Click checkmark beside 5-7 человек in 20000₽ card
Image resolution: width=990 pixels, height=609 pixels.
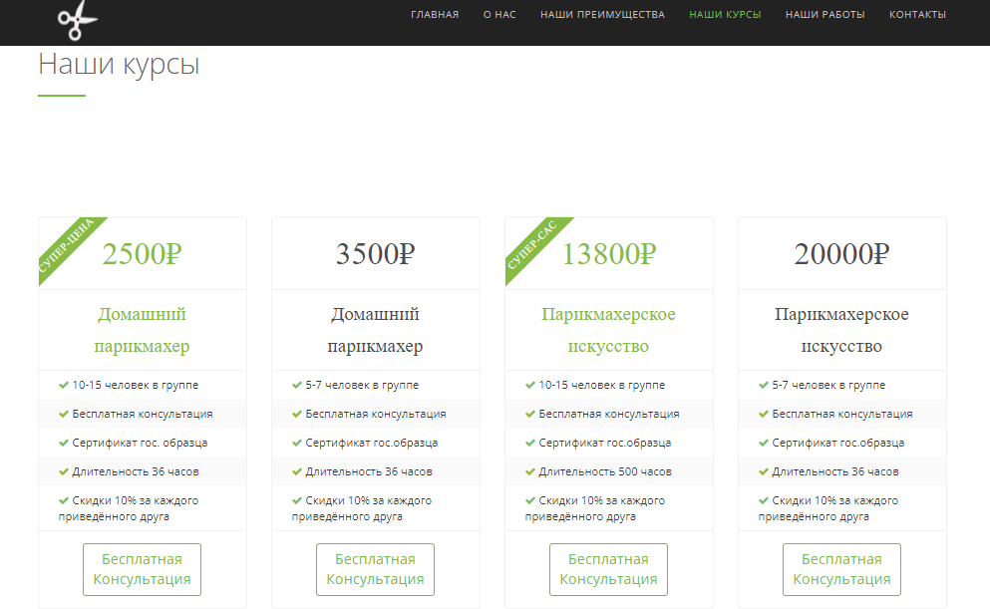click(x=764, y=385)
